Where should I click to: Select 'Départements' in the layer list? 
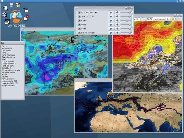8,57
